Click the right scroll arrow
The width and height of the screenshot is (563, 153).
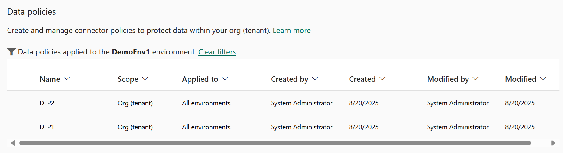click(x=553, y=143)
